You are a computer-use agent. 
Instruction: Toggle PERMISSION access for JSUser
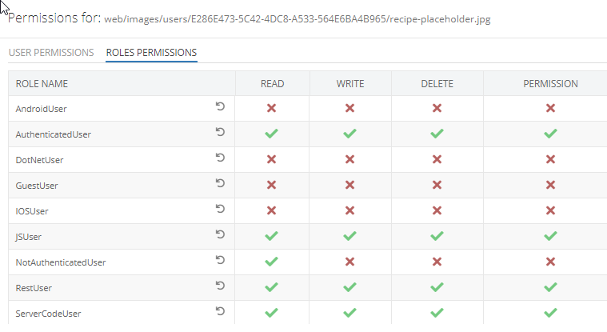pos(550,236)
